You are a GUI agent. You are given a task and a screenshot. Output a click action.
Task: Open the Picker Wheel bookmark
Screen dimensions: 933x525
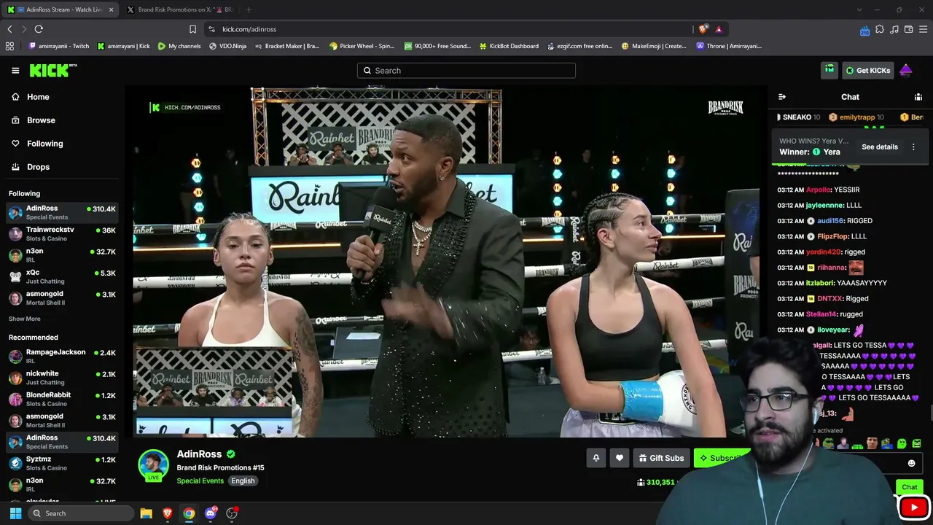pyautogui.click(x=362, y=46)
